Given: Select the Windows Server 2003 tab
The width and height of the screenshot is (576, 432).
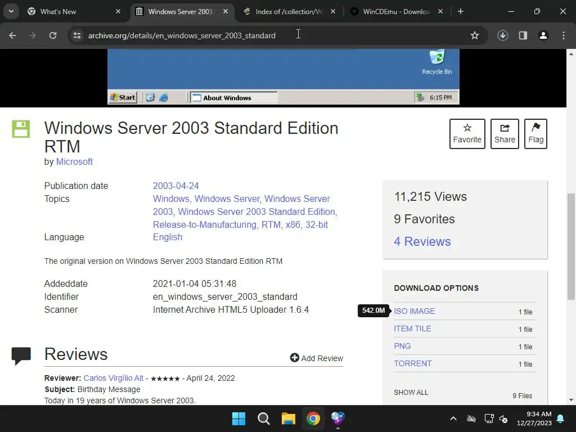Looking at the screenshot, I should [x=182, y=11].
